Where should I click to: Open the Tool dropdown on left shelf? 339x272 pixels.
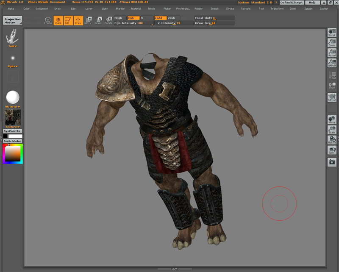(x=13, y=46)
